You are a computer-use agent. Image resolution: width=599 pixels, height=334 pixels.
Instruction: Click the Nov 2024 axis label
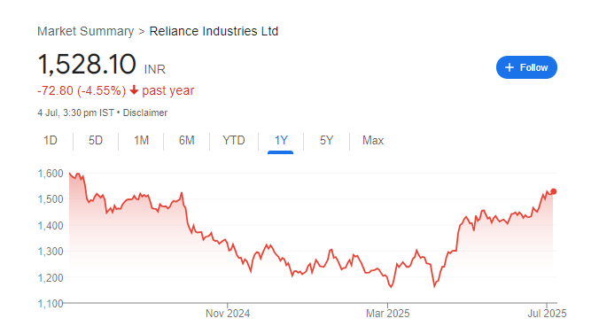click(x=228, y=314)
